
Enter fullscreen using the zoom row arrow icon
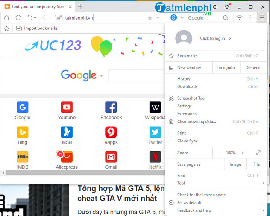coord(258,153)
